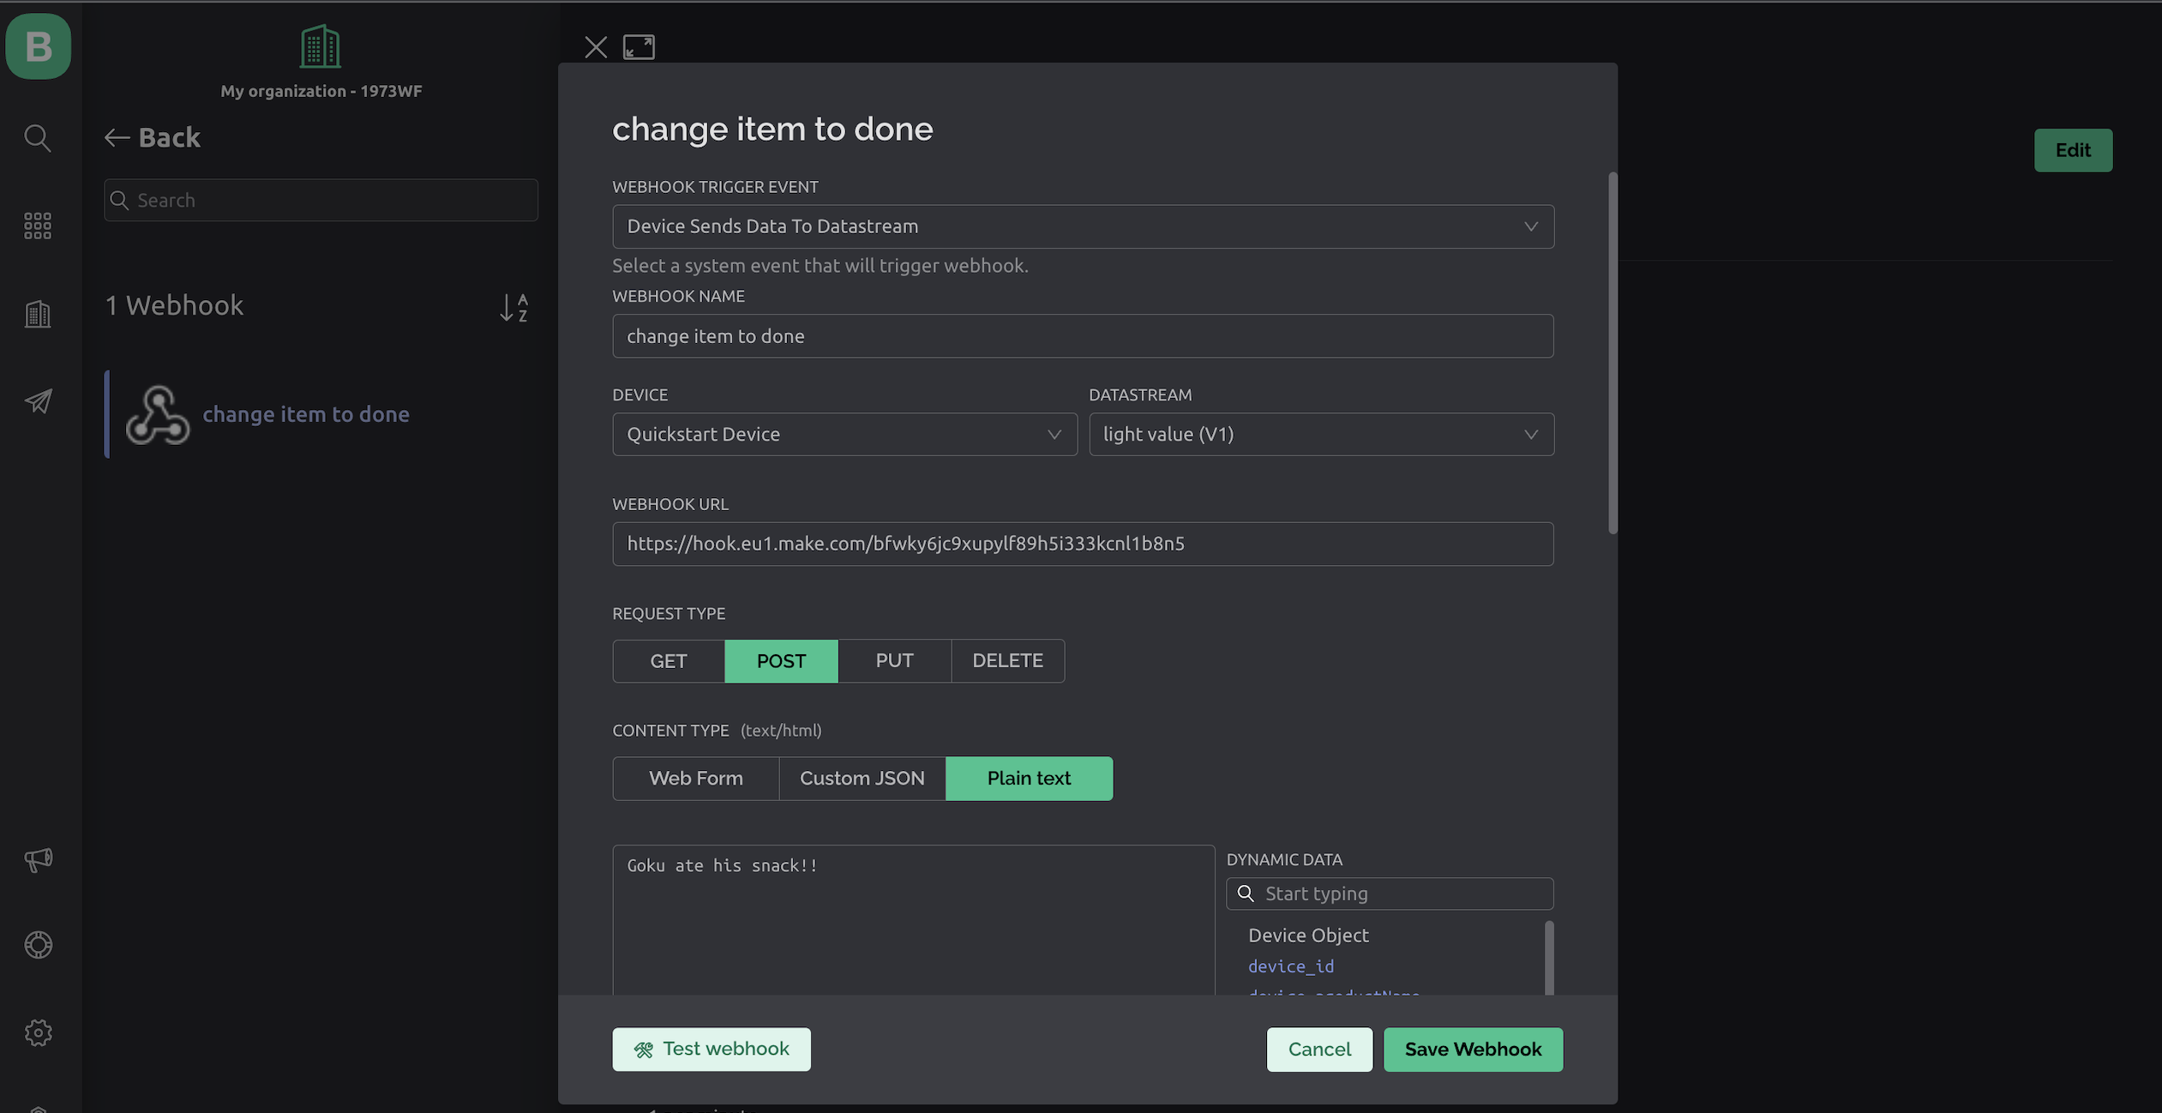Click Dynamic Data Start typing field

click(1390, 893)
